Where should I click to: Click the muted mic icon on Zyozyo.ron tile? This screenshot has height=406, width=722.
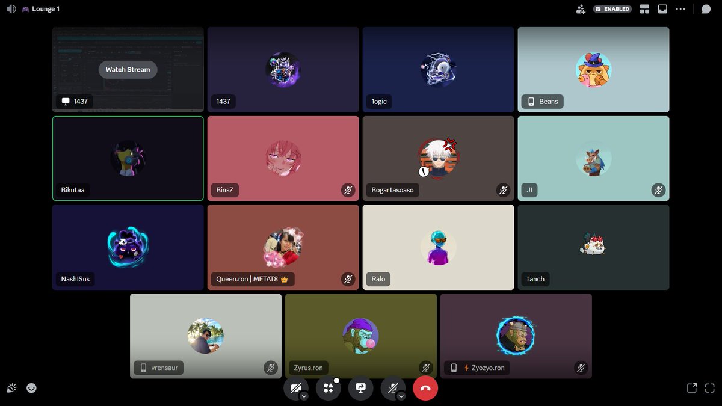coord(581,368)
